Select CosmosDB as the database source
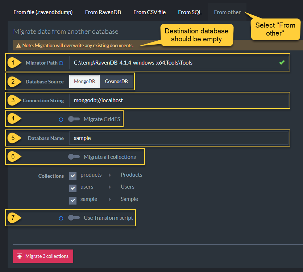Image resolution: width=303 pixels, height=272 pixels. (116, 81)
